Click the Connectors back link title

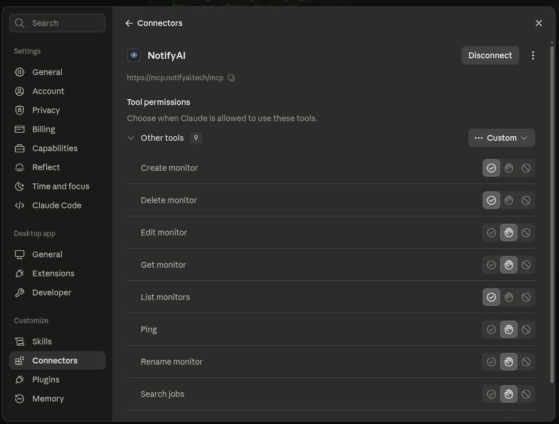(x=160, y=23)
